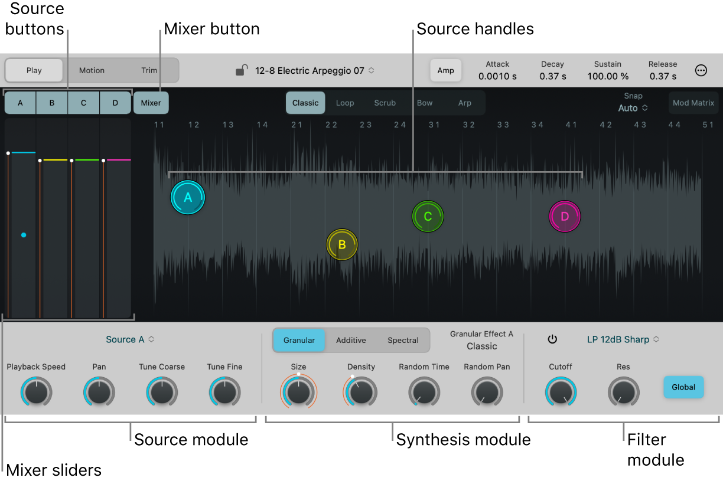Open the 12-8 Electric Arpeggio 07 preset menu
723x484 pixels.
[x=314, y=70]
